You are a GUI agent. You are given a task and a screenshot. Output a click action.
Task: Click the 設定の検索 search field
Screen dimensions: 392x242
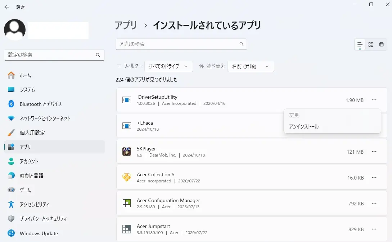pos(54,55)
